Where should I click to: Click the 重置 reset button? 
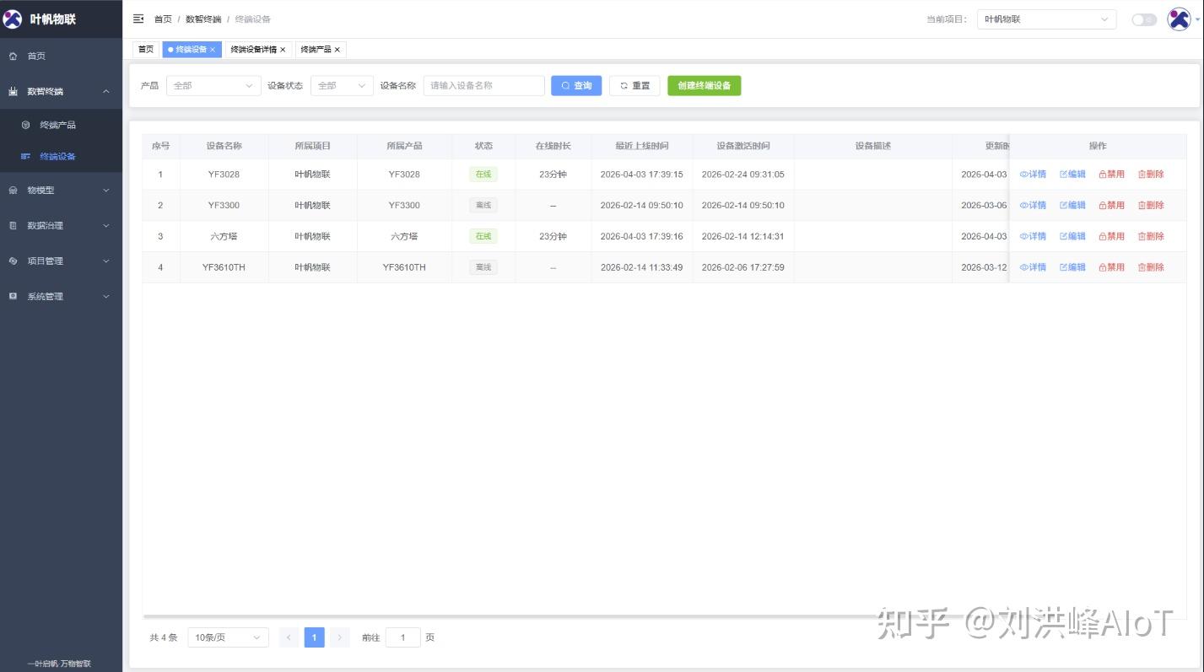click(x=634, y=85)
